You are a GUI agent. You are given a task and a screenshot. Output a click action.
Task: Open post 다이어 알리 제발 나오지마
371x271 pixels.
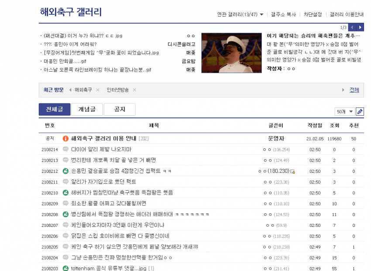pyautogui.click(x=101, y=149)
